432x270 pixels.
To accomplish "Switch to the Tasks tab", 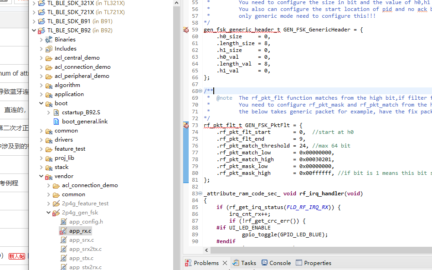I will [248, 263].
